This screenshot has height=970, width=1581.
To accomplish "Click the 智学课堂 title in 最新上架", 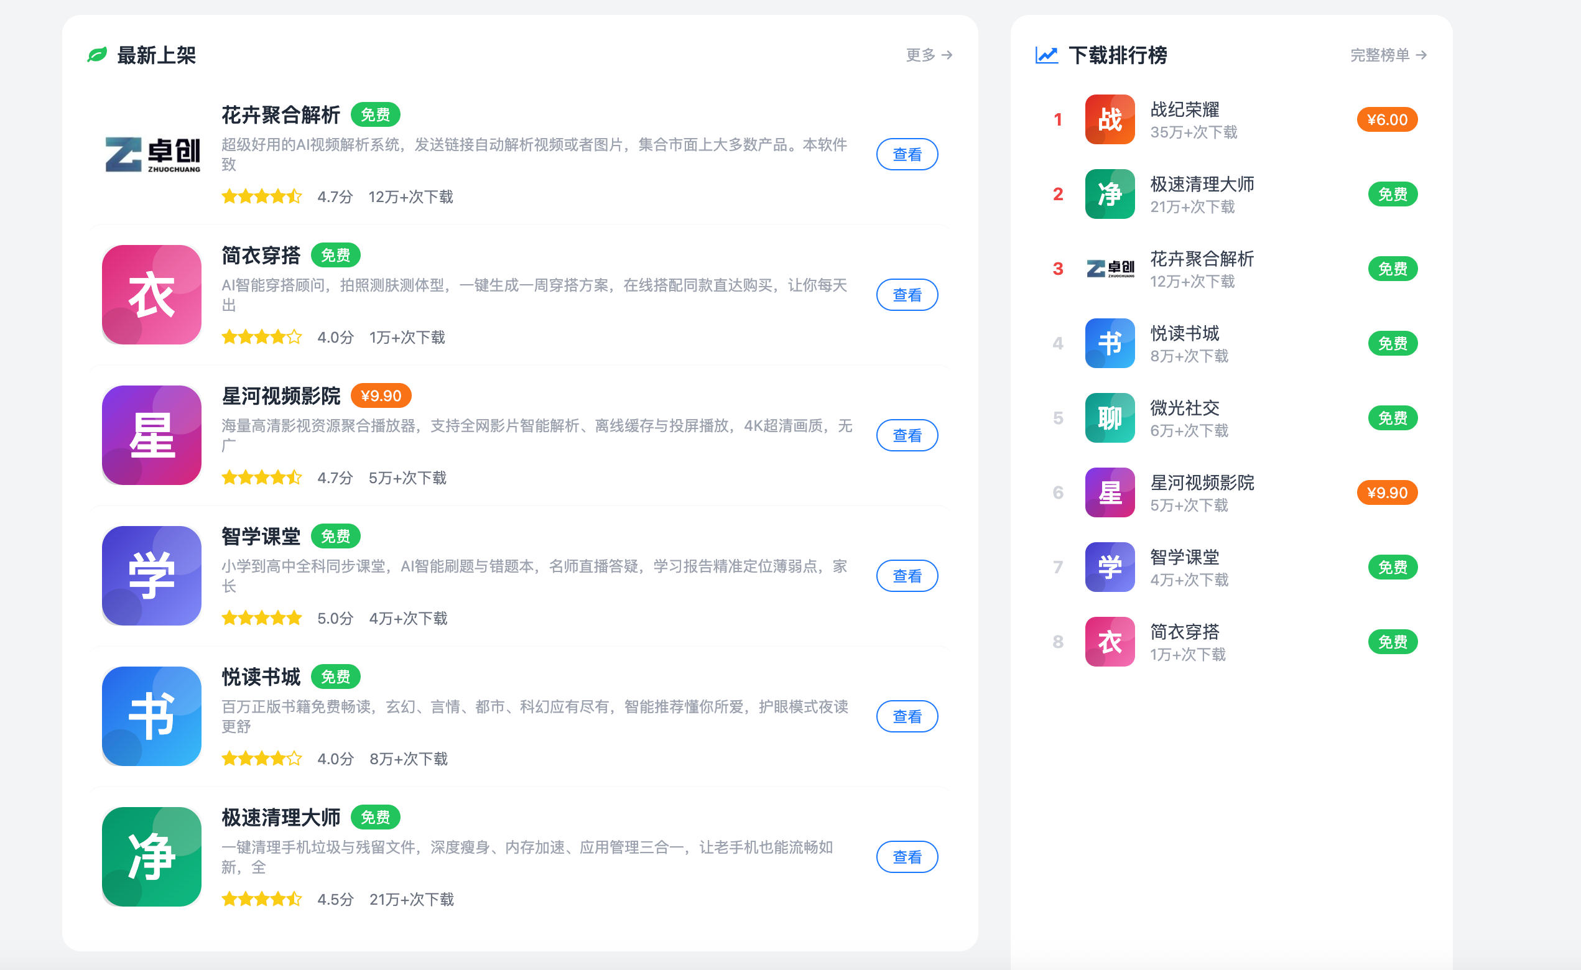I will coord(261,537).
